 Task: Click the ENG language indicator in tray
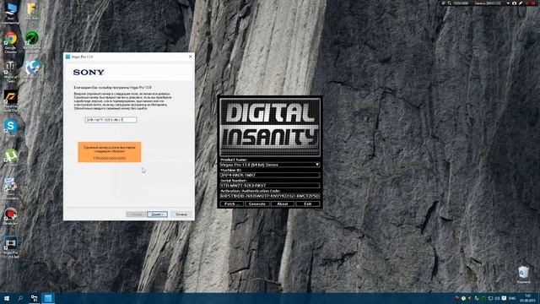pos(512,298)
